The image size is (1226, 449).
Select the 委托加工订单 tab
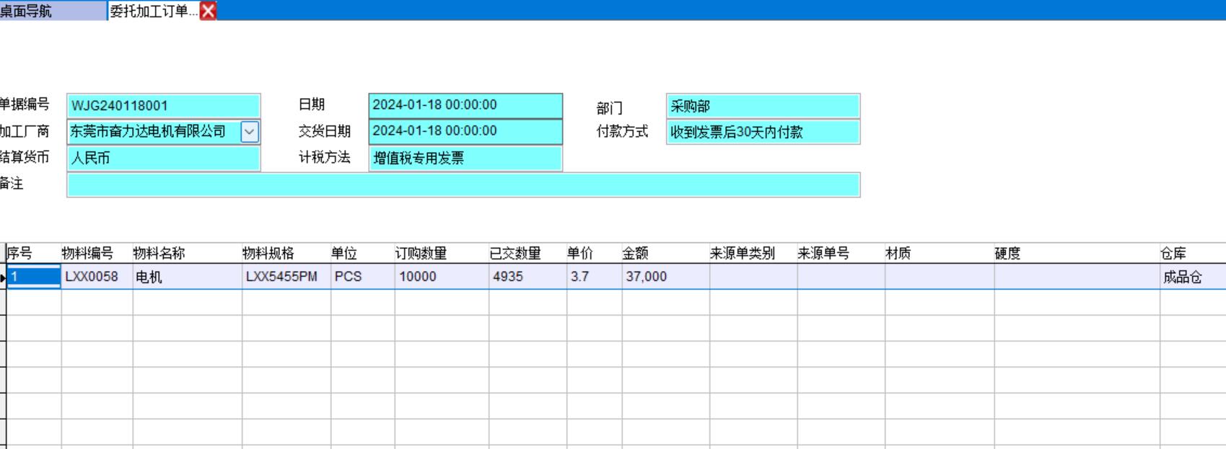click(152, 11)
